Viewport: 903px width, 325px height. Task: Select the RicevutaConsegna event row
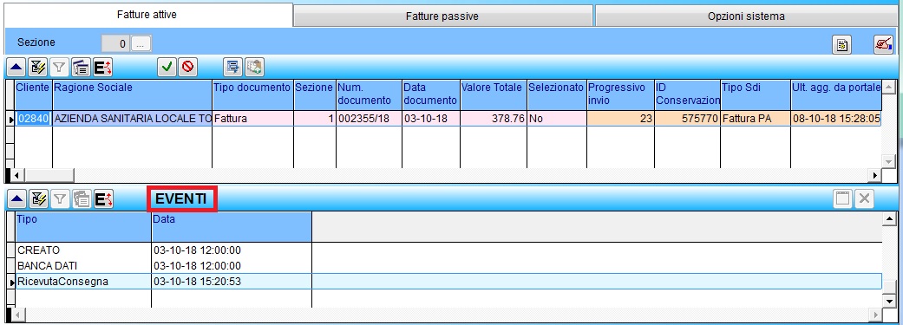[448, 282]
